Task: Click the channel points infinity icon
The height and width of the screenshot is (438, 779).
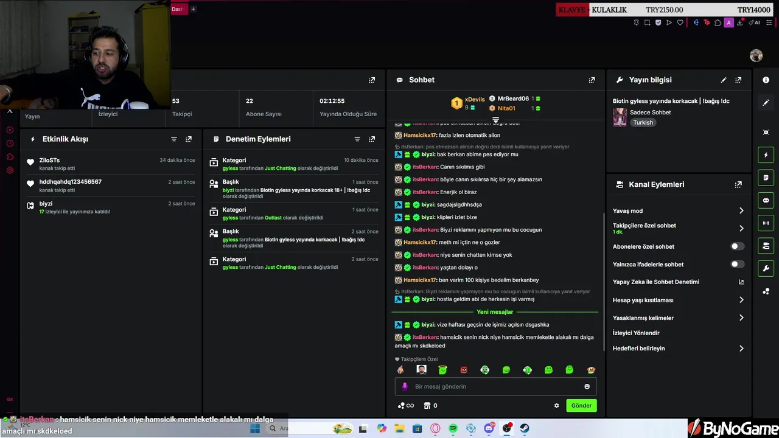Action: (406, 406)
